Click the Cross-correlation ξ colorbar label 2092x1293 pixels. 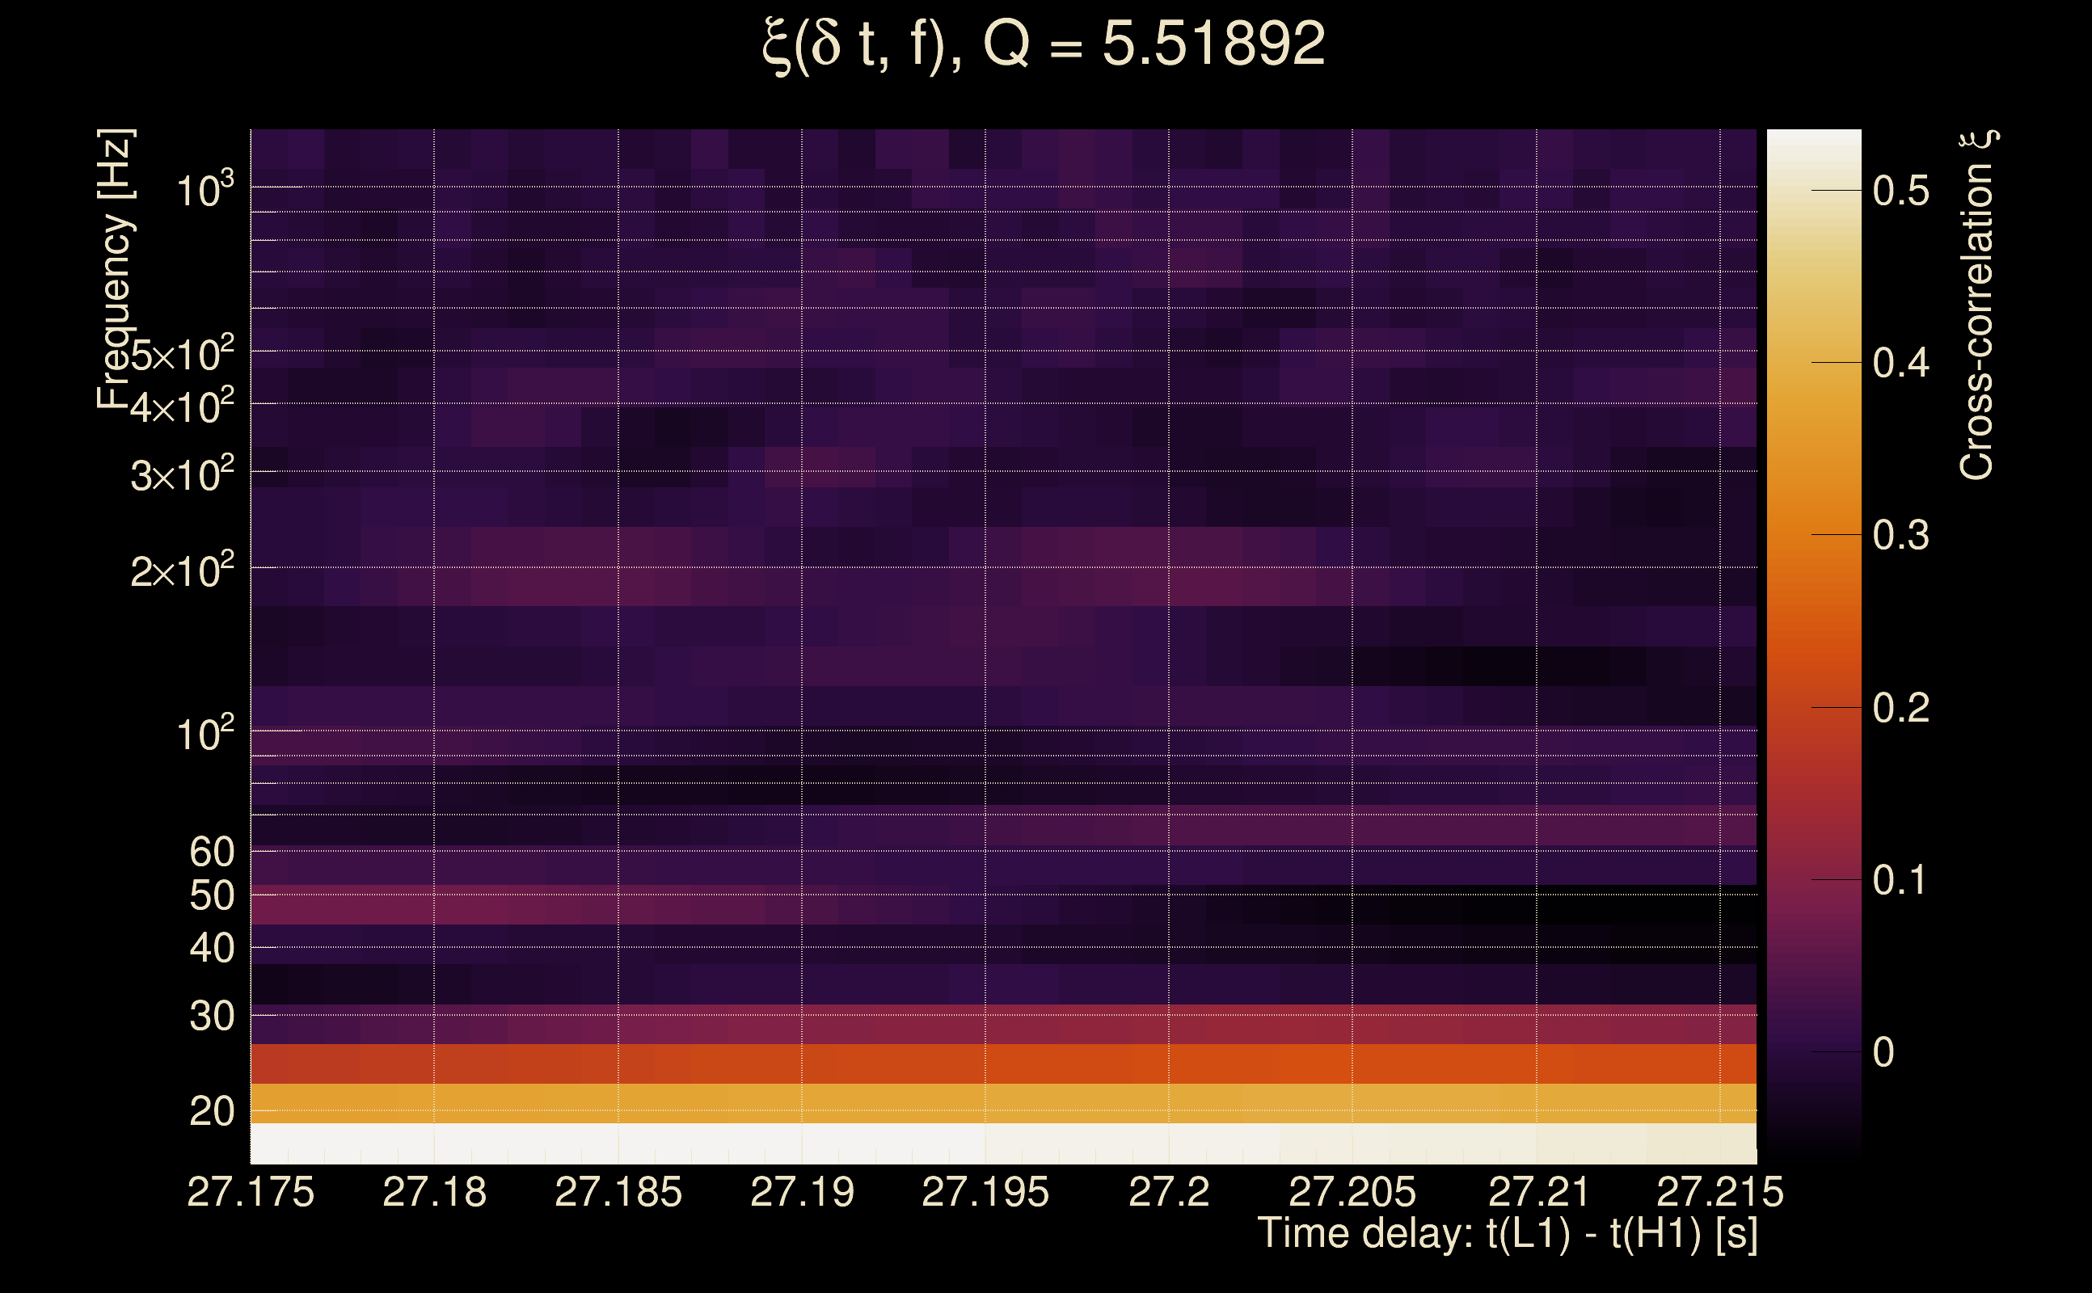tap(1977, 305)
